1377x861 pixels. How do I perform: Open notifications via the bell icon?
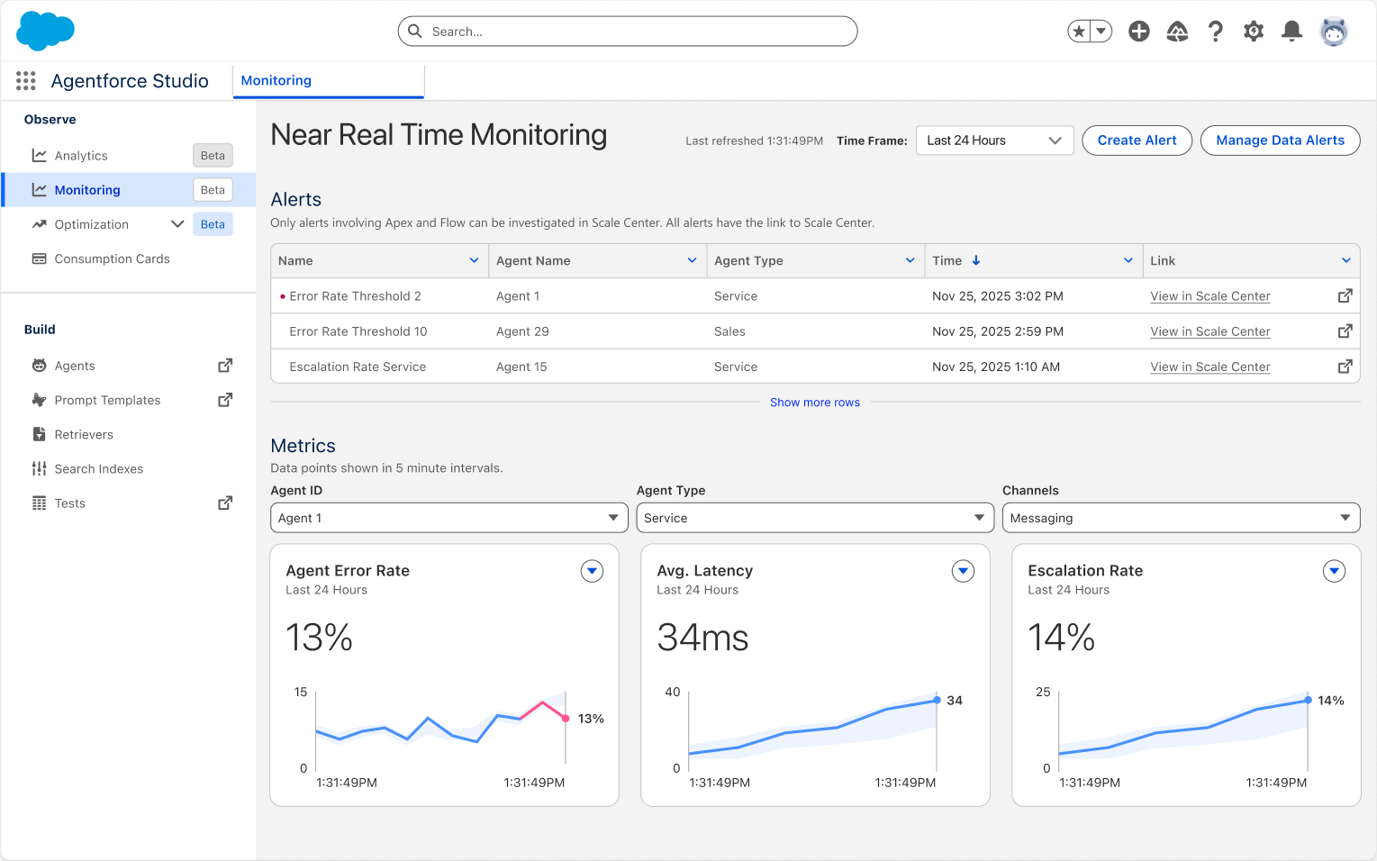(x=1291, y=31)
